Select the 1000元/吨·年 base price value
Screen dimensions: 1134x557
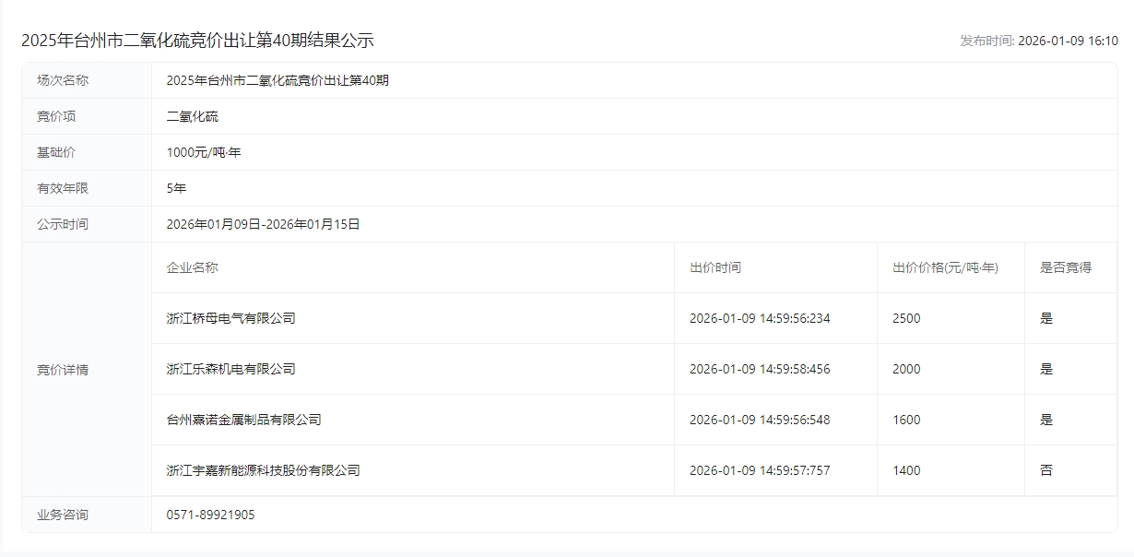pos(203,152)
